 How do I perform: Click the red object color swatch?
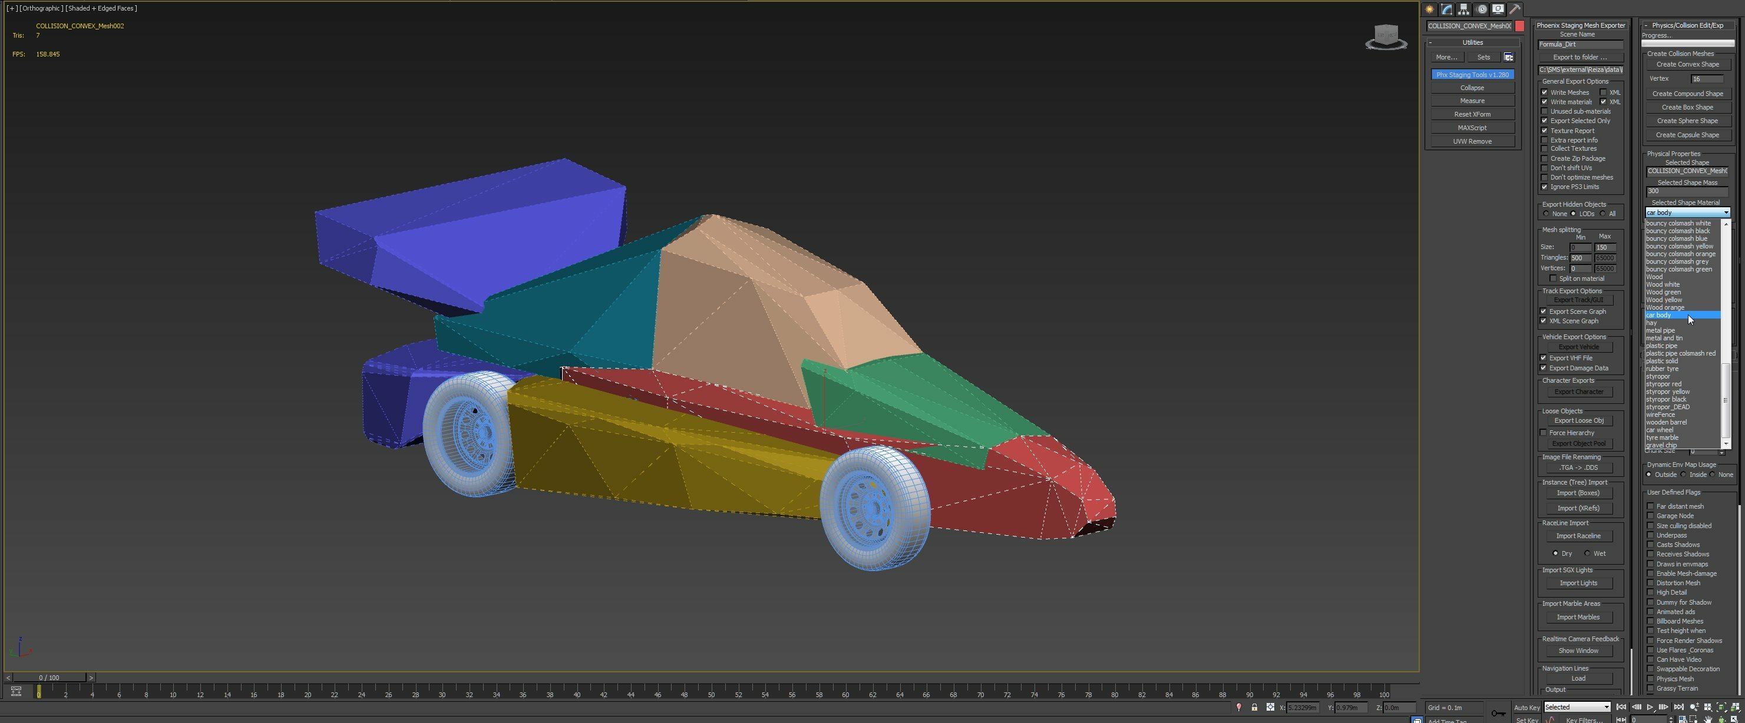pyautogui.click(x=1519, y=26)
